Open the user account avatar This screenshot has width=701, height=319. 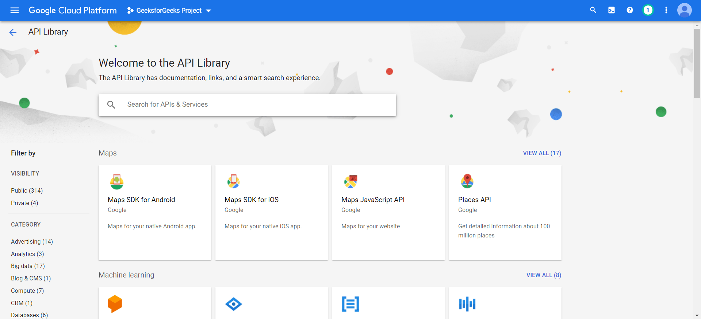pos(685,10)
